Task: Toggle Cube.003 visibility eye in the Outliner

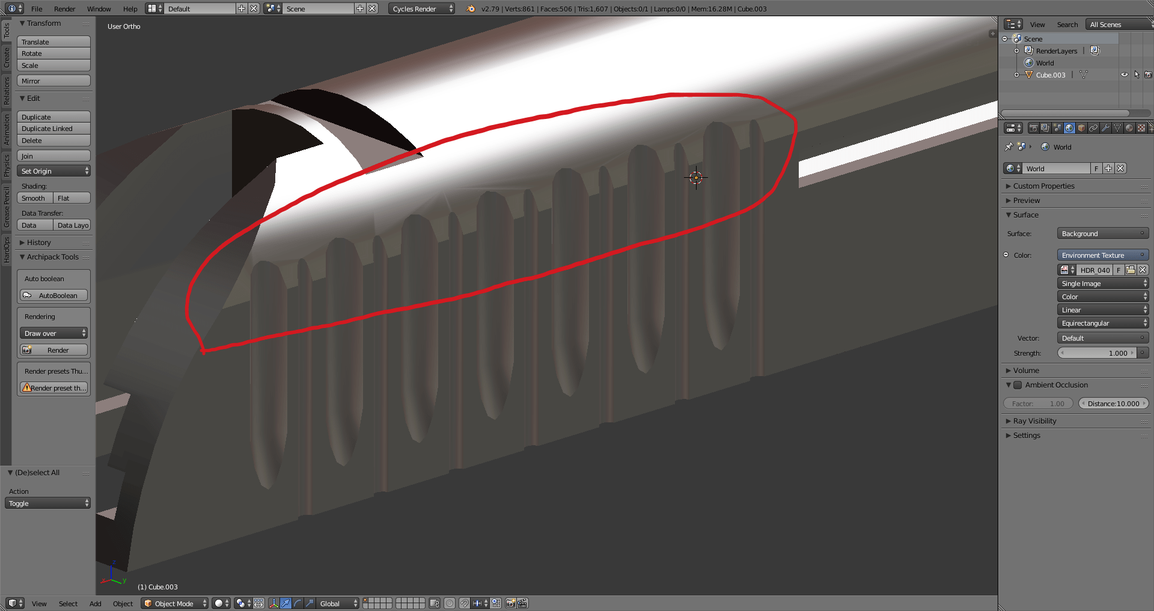Action: tap(1125, 74)
